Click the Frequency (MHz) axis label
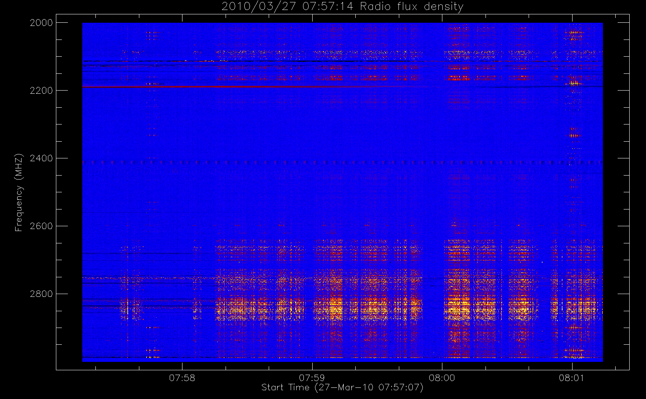The image size is (646, 399). [18, 192]
